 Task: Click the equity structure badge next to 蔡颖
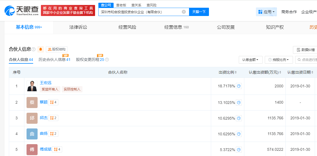click(53, 102)
